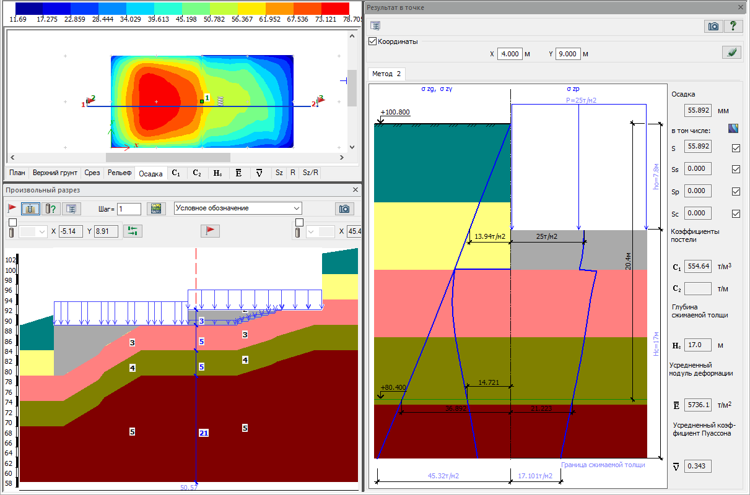Screen dimensions: 750x495
Task: Click the green swap arrows icon
Action: coord(133,231)
